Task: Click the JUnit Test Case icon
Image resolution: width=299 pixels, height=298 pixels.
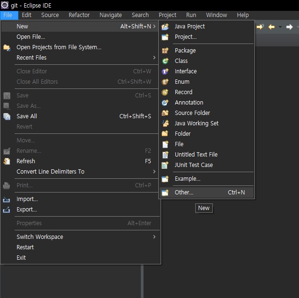Action: point(165,165)
